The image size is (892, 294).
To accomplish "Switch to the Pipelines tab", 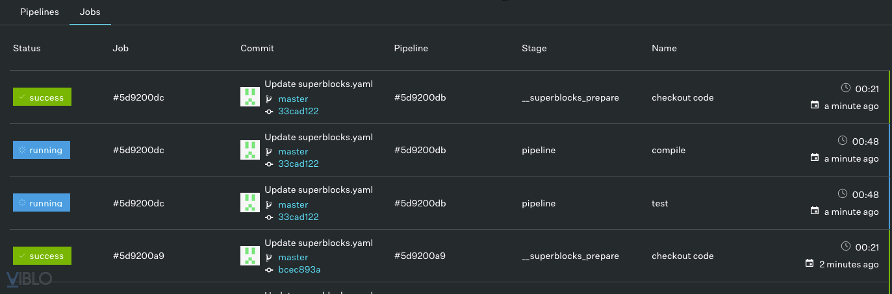I will pos(40,12).
